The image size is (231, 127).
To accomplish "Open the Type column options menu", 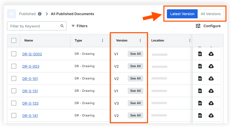I will [x=102, y=40].
